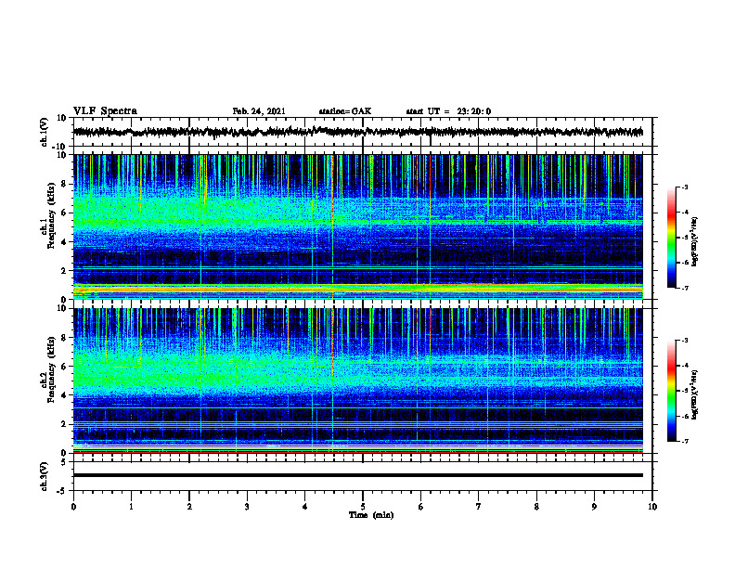Click inside the ch.2 spectrogram panel
Screen dimensions: 735x568
tap(358, 381)
